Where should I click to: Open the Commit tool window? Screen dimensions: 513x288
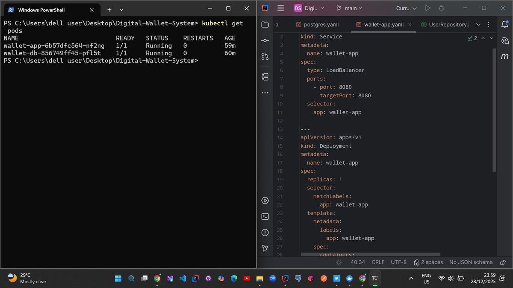(x=265, y=41)
